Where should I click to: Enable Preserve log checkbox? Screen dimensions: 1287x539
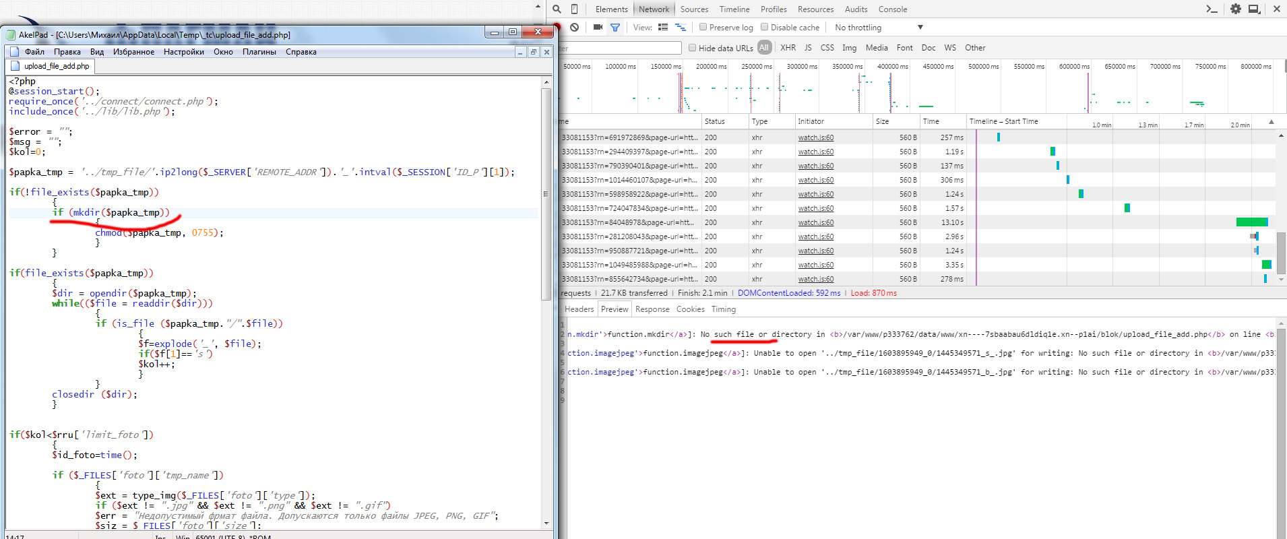703,28
